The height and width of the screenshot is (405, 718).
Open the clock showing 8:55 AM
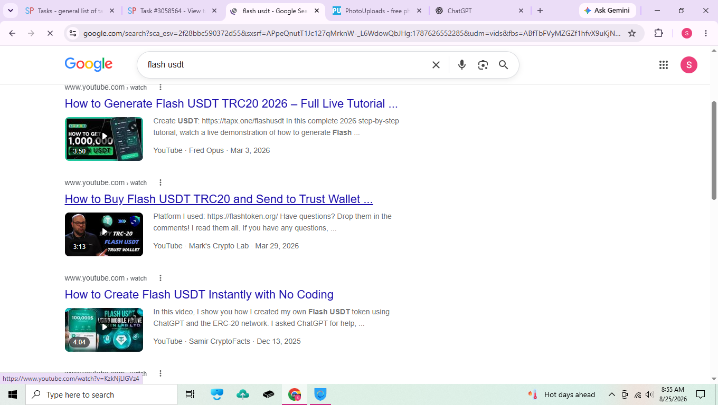click(673, 394)
